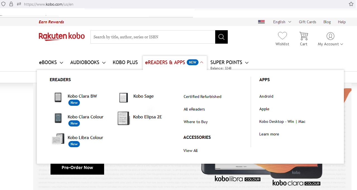View All accessories
357x190 pixels.
pos(190,151)
